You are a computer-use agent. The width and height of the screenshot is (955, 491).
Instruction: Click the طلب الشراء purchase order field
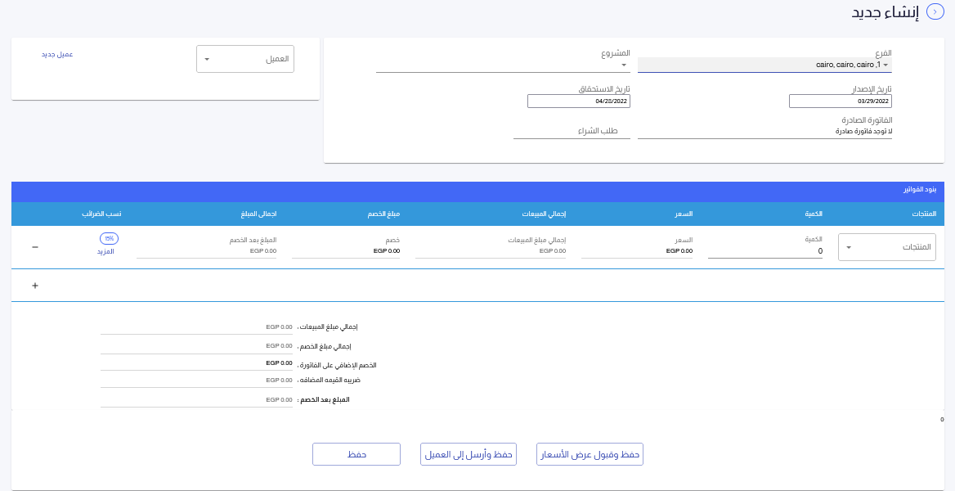coord(572,131)
